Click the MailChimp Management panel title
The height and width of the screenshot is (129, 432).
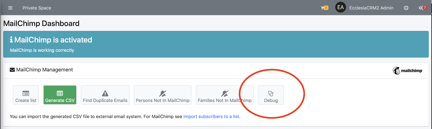tap(45, 69)
